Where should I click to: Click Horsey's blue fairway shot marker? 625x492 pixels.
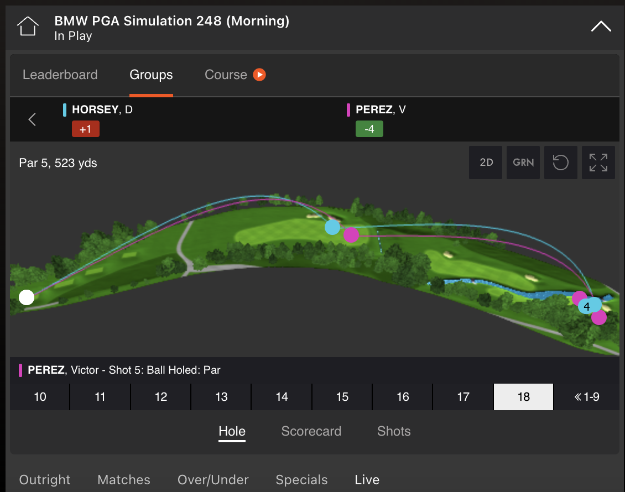pos(332,227)
